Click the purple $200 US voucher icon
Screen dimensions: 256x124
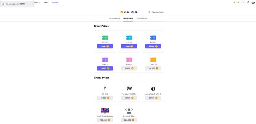pyautogui.click(x=105, y=60)
